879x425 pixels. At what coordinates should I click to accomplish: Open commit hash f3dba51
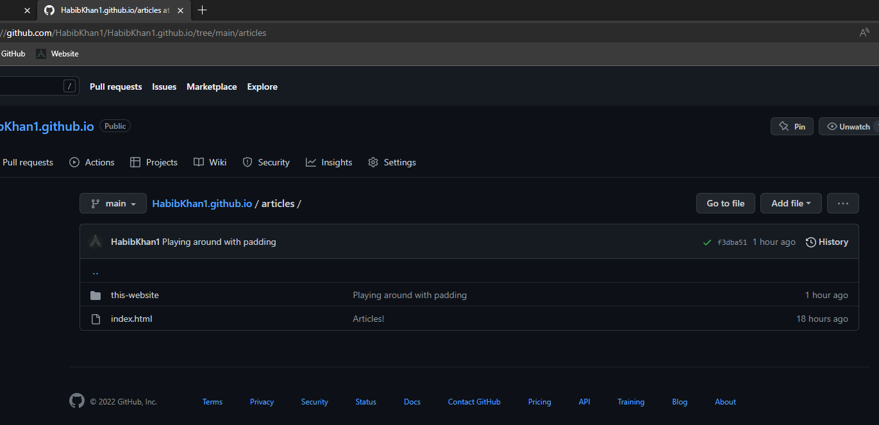coord(732,242)
